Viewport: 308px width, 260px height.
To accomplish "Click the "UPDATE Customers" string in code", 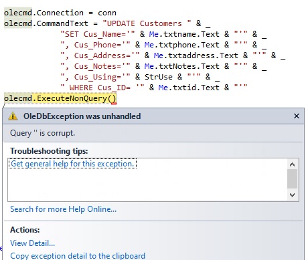I will 147,23.
